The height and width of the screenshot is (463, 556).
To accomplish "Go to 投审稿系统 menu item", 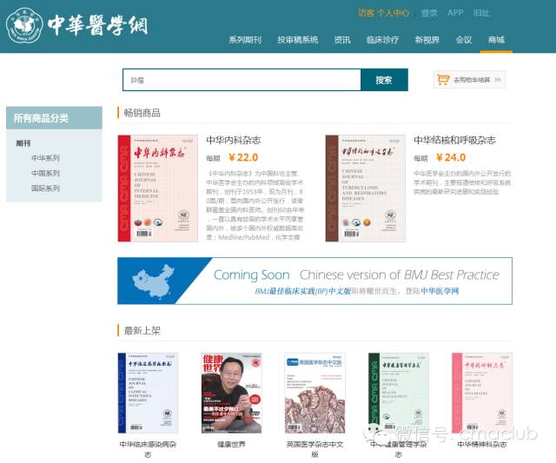I will click(x=297, y=40).
